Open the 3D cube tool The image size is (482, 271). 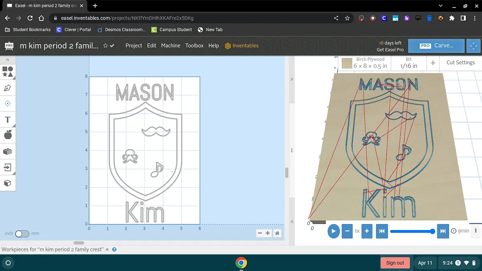pyautogui.click(x=8, y=183)
